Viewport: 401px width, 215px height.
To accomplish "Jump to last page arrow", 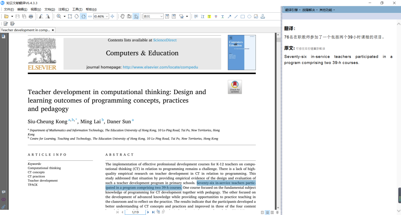I will coord(153,212).
